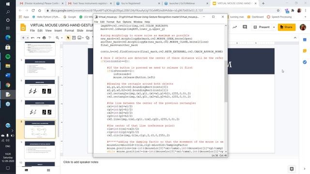Image resolution: width=310 pixels, height=174 pixels.
Task: Select slide 5 thumbnail in filmstrip
Action: click(40, 68)
